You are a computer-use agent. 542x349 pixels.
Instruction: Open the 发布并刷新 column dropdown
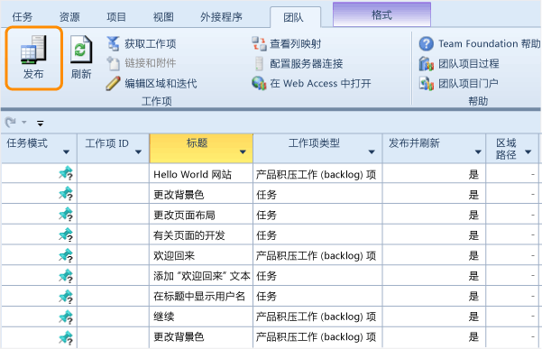coord(478,152)
